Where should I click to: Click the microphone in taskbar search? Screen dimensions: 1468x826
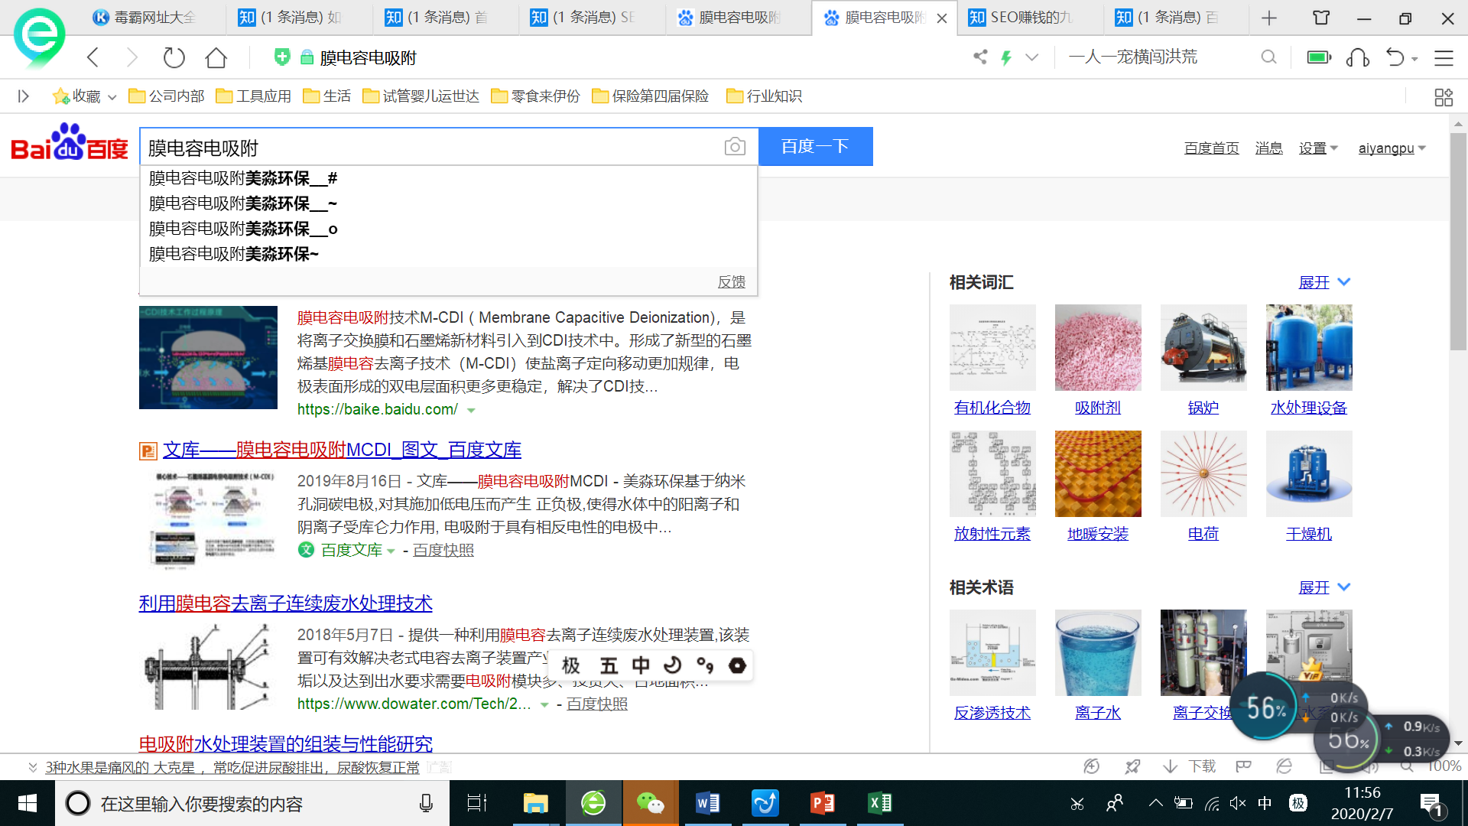[x=426, y=803]
